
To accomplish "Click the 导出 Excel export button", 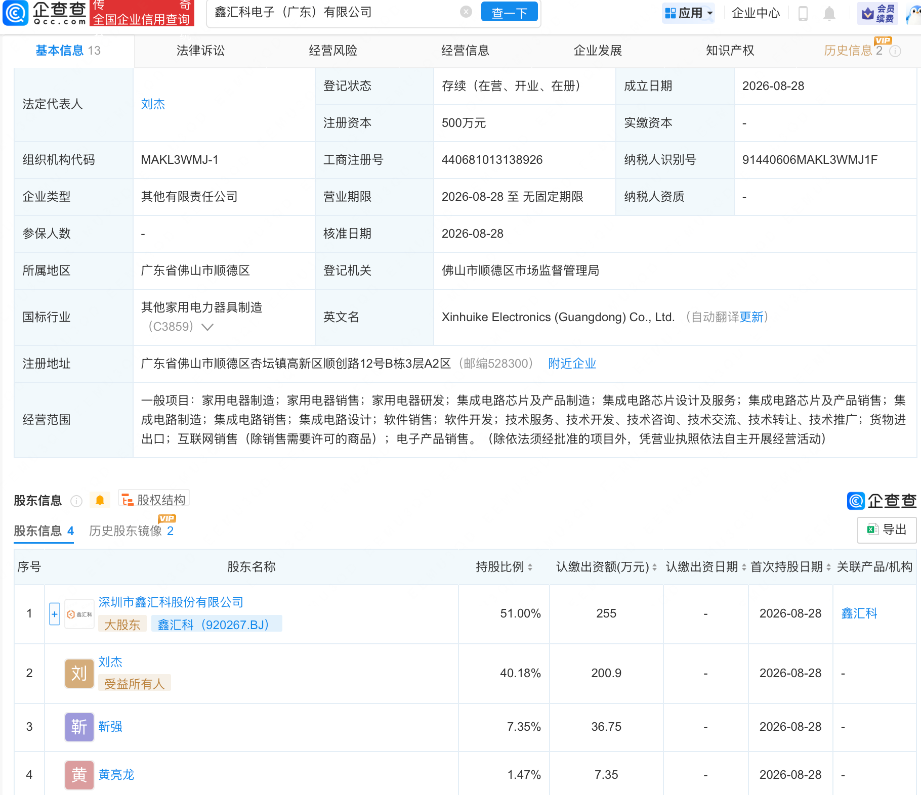I will (887, 529).
